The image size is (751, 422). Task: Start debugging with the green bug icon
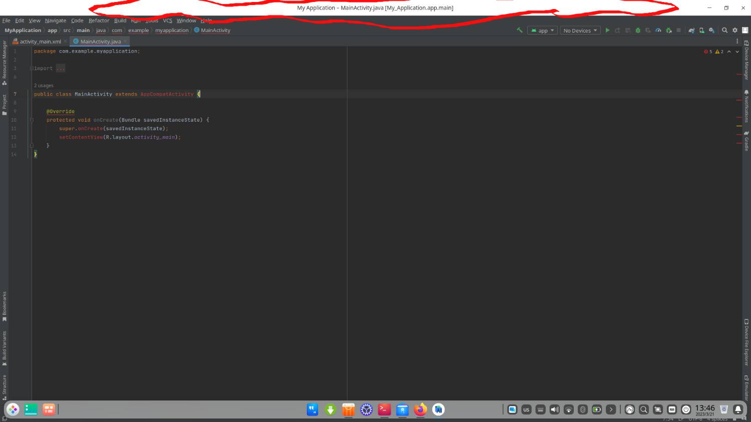point(638,30)
